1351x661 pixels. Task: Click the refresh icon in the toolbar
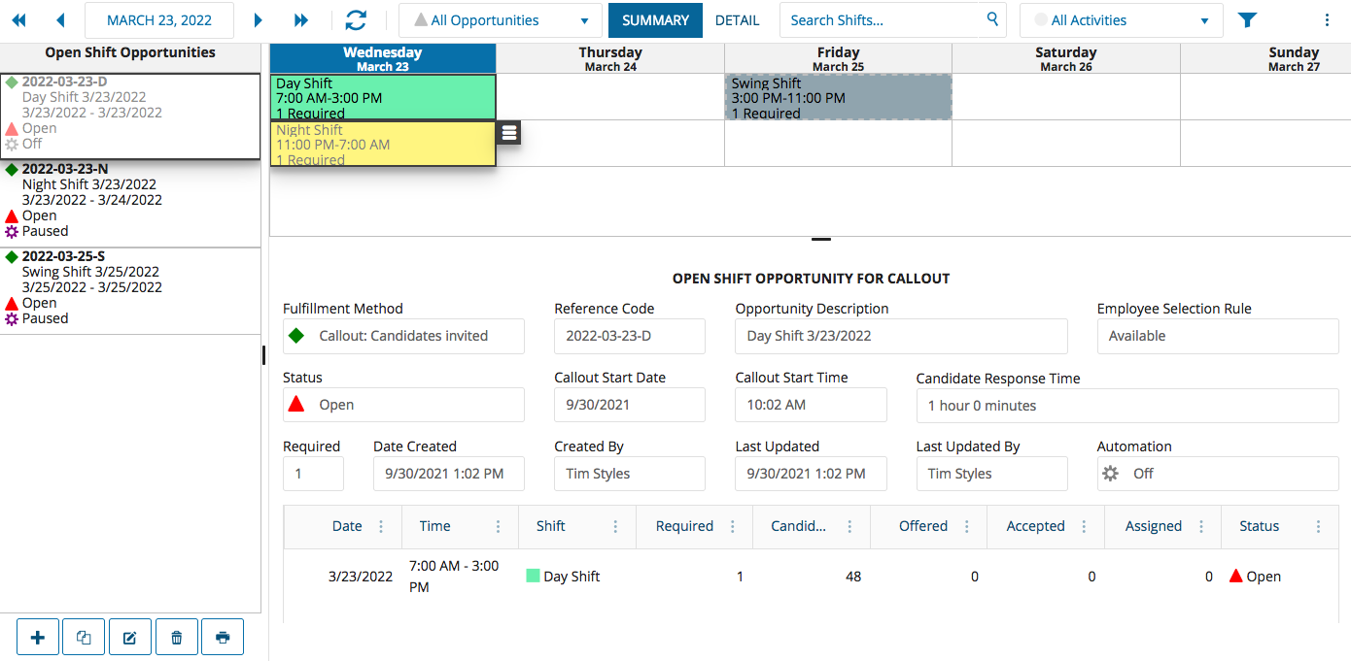[356, 20]
